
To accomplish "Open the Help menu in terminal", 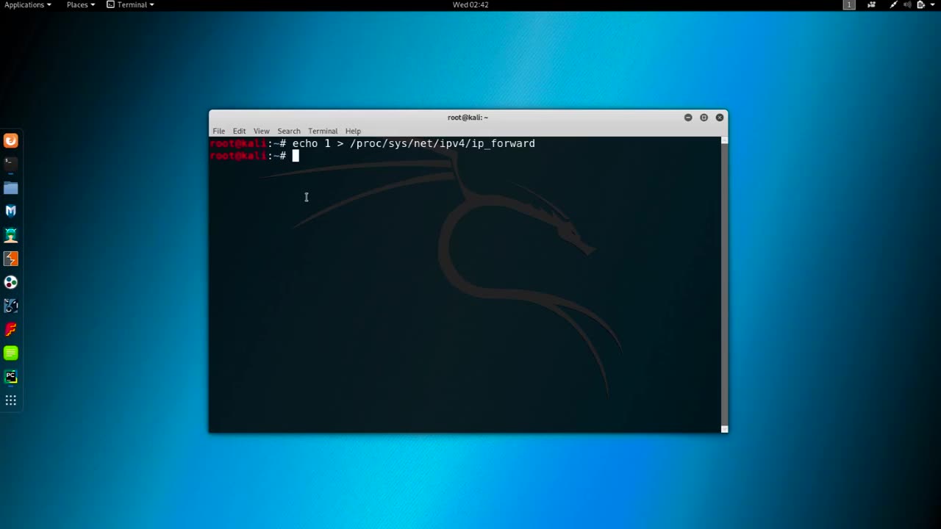I will coord(353,131).
